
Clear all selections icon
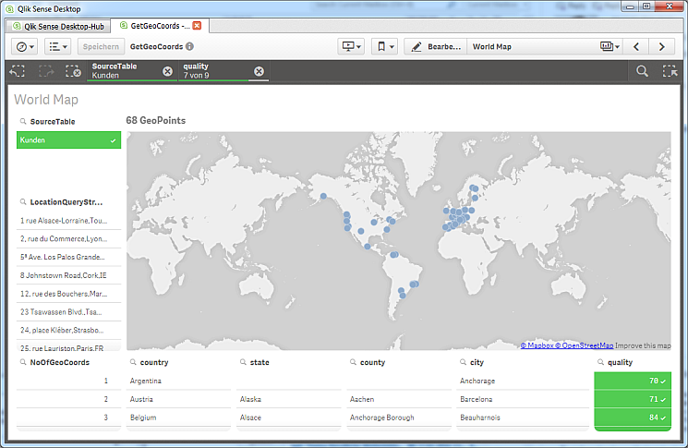point(73,71)
